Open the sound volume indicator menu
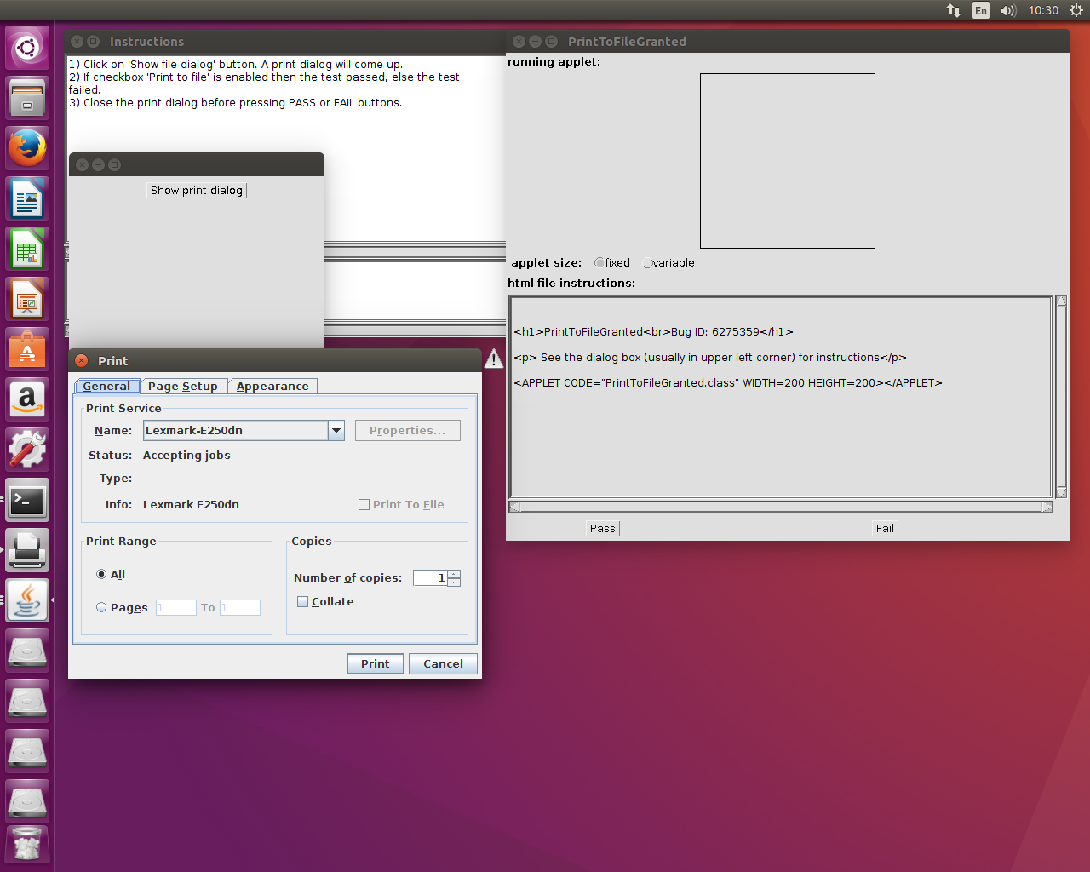The image size is (1090, 872). tap(1008, 10)
